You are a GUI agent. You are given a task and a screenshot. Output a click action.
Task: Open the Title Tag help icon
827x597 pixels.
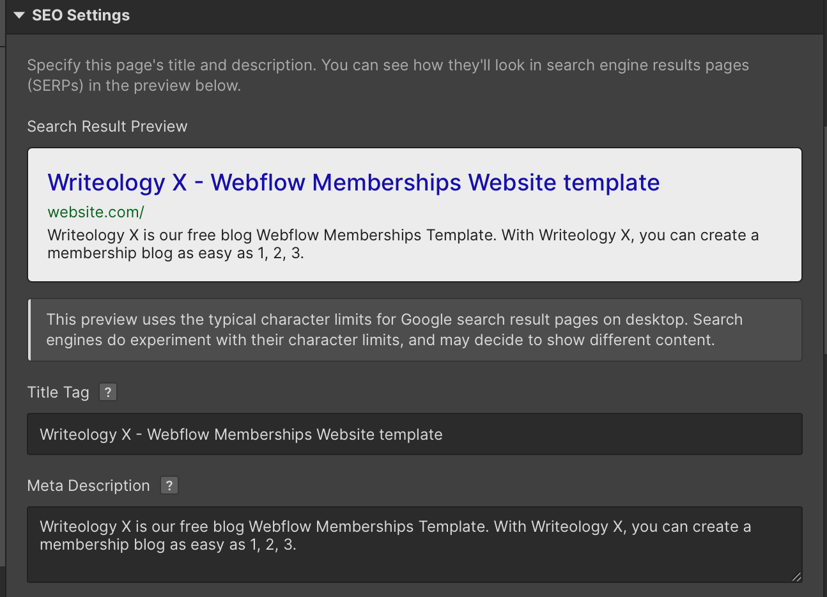click(108, 392)
